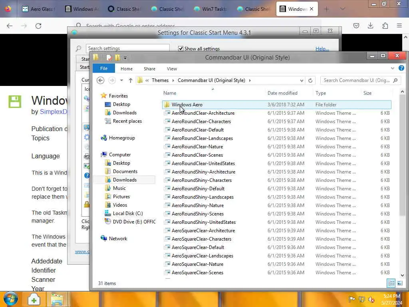
Task: Switch to Aero Glass Firefox tab
Action: click(38, 9)
